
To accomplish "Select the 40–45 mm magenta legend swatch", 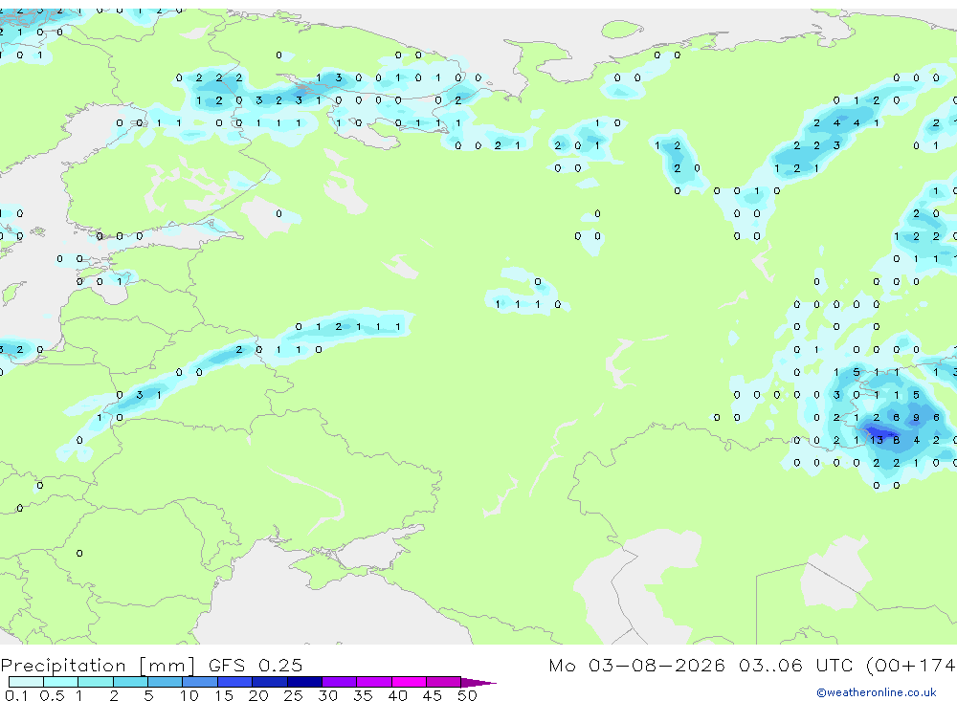I will point(409,682).
